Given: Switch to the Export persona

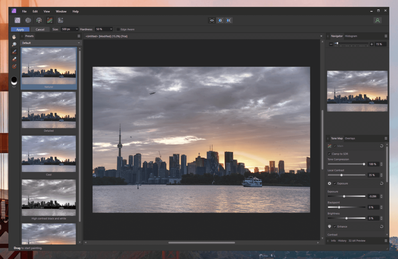Looking at the screenshot, I should 60,20.
